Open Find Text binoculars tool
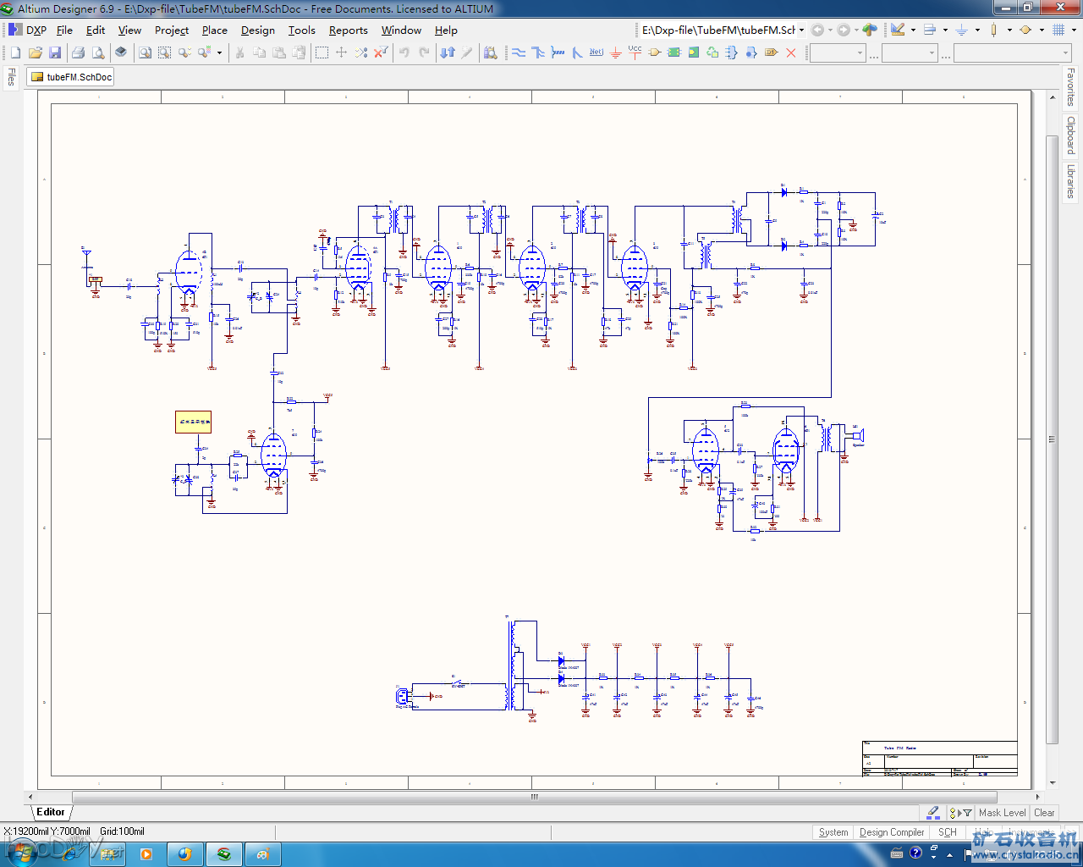 [491, 52]
